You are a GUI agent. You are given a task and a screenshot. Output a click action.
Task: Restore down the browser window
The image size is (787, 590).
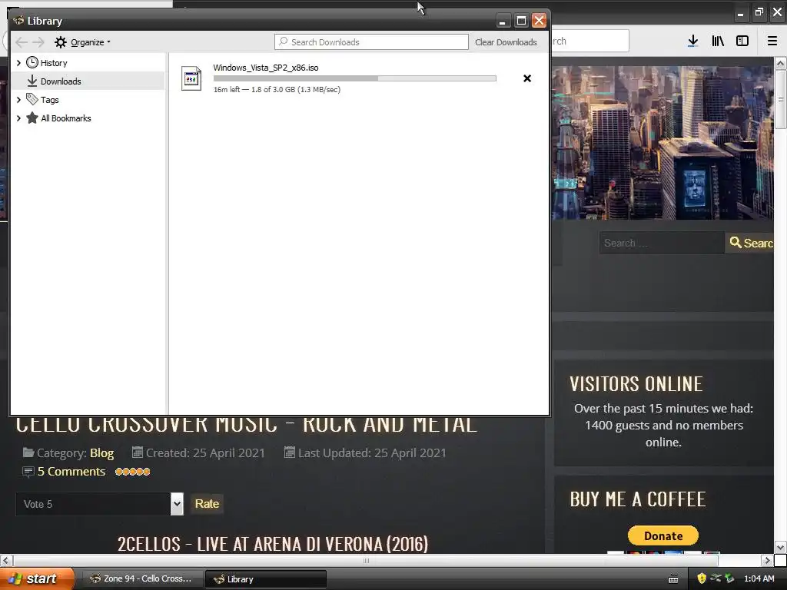click(759, 12)
